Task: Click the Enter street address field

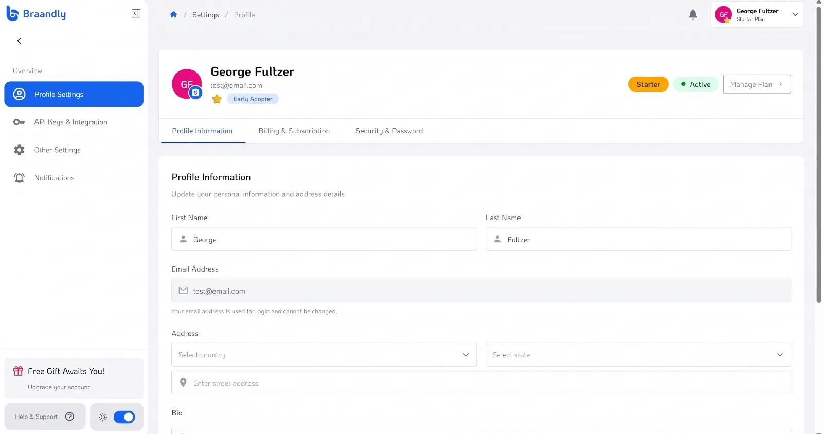Action: (481, 383)
